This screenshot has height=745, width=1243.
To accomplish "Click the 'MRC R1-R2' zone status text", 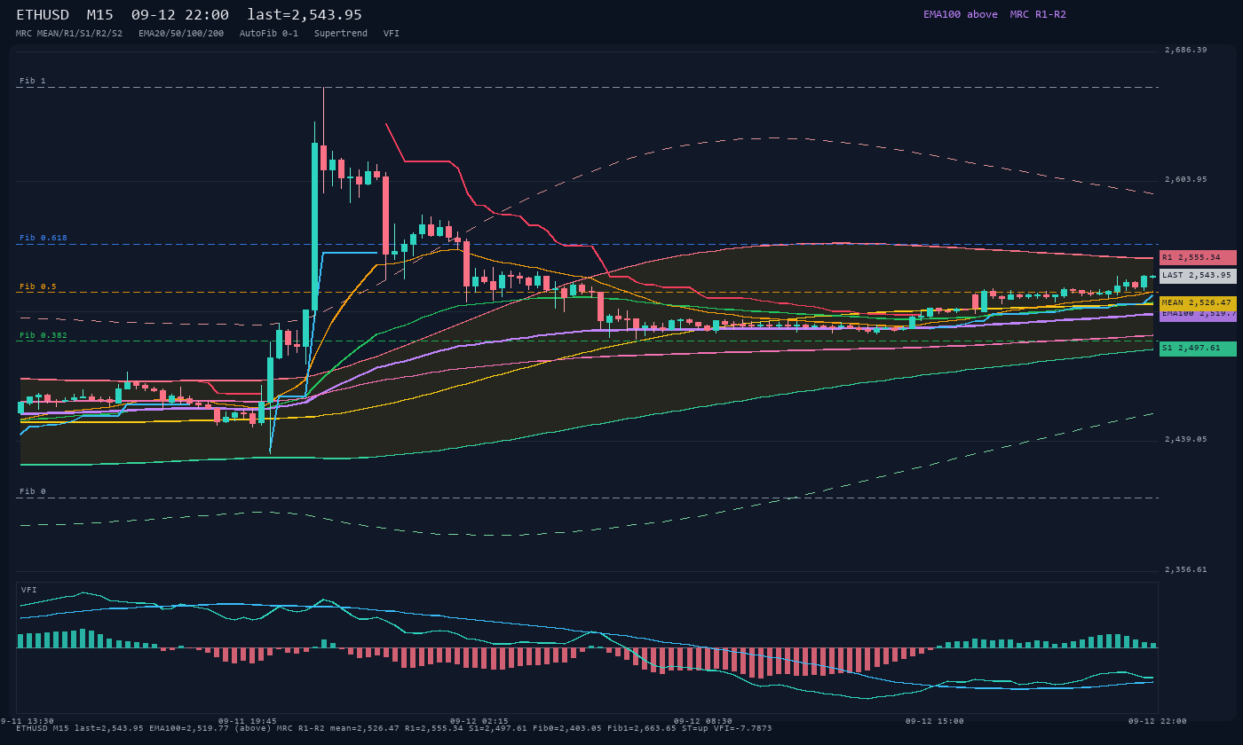I will click(1038, 14).
